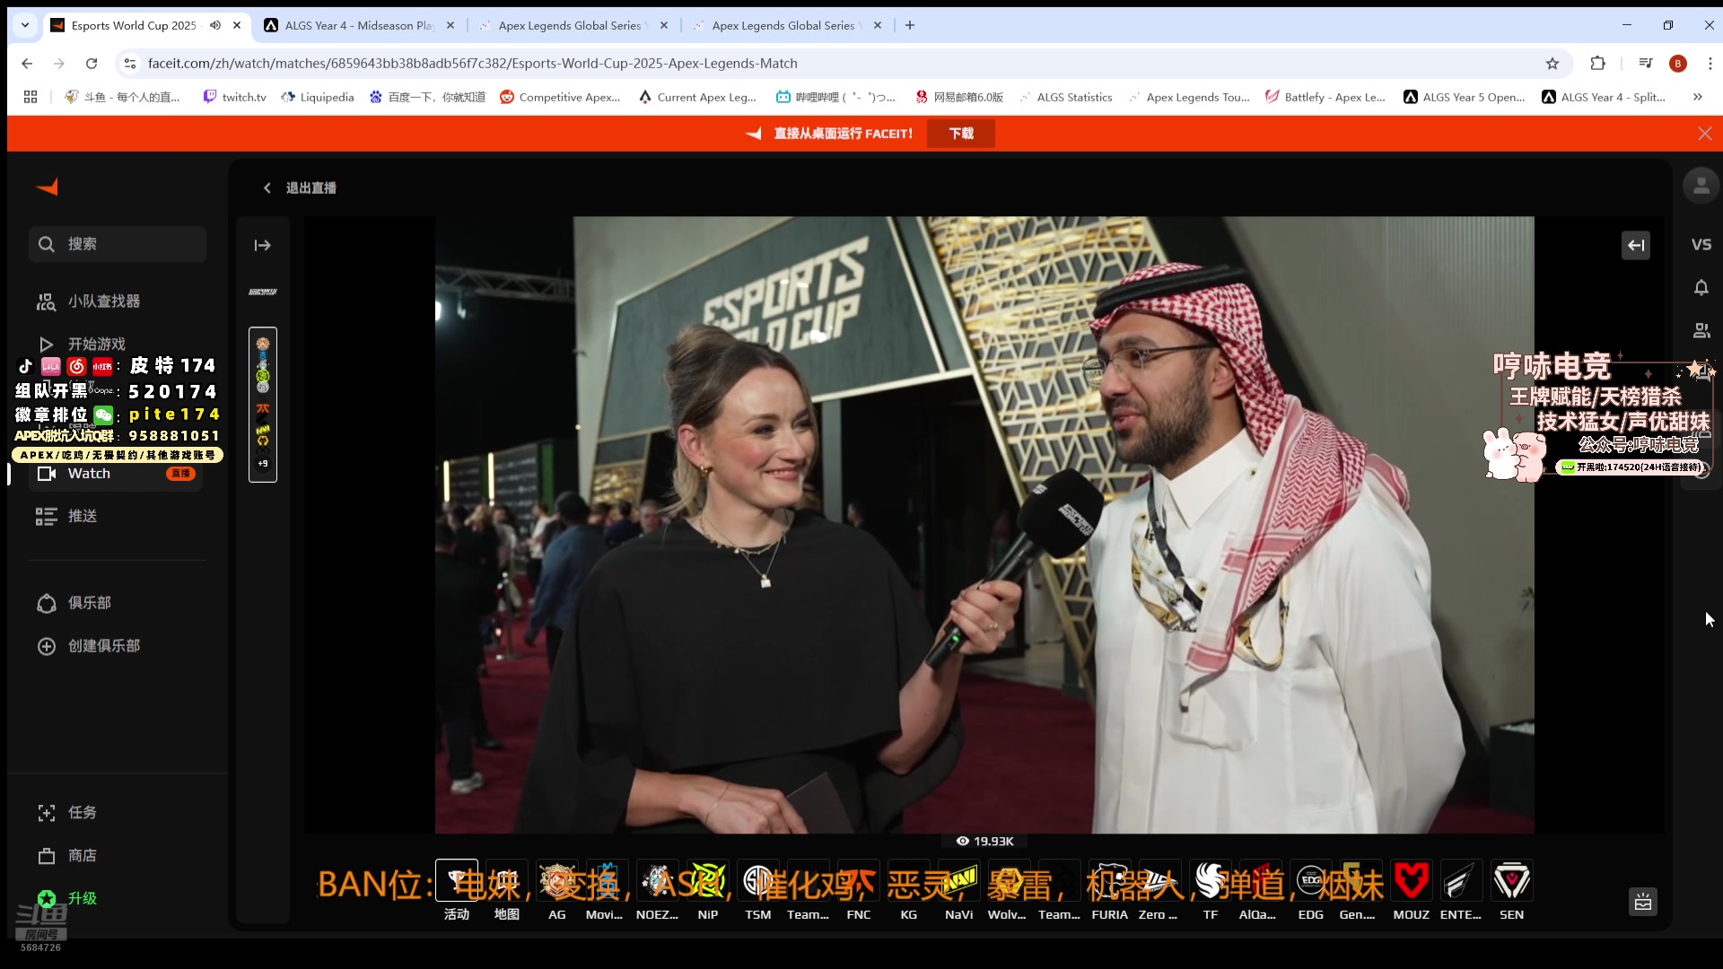Expand the left stream panel arrow
The width and height of the screenshot is (1723, 969).
tap(262, 245)
